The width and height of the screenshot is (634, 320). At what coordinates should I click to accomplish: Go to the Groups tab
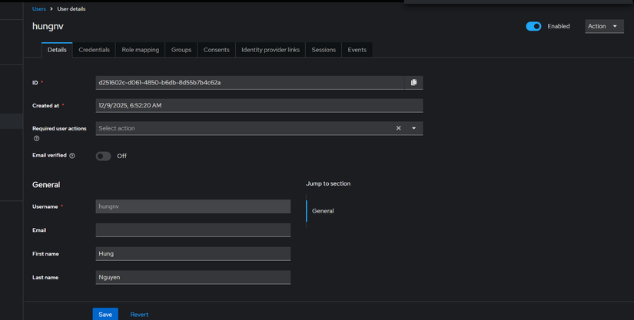pyautogui.click(x=181, y=50)
